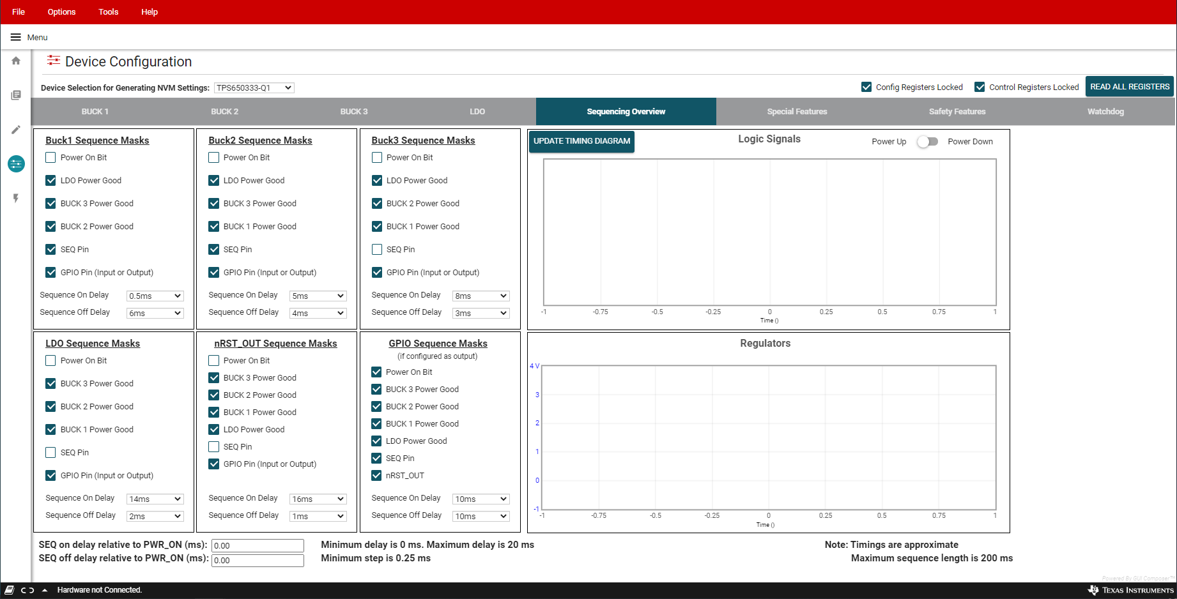Open the Tools menu
Image resolution: width=1177 pixels, height=599 pixels.
click(x=108, y=12)
